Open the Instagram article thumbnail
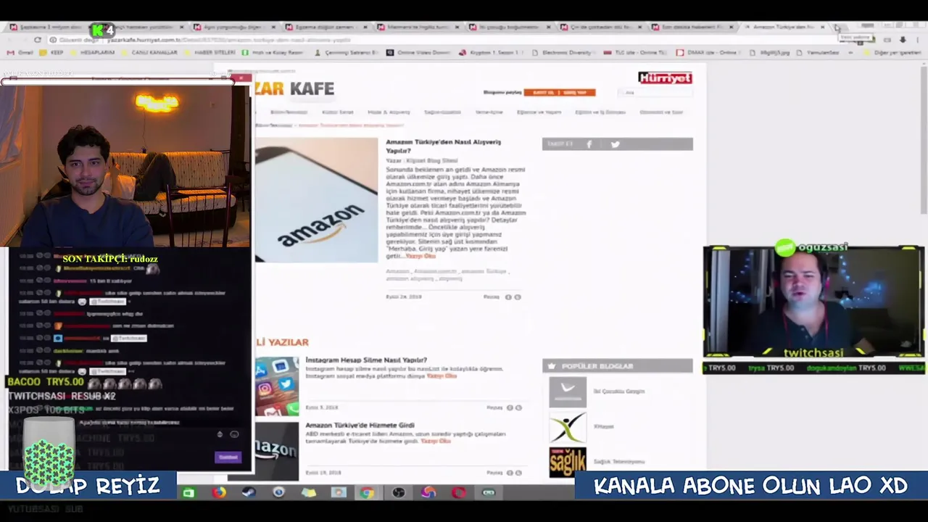The height and width of the screenshot is (522, 928). pyautogui.click(x=276, y=386)
